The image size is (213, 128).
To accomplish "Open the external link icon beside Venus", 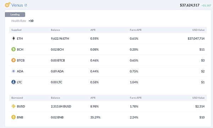I will pyautogui.click(x=26, y=5).
